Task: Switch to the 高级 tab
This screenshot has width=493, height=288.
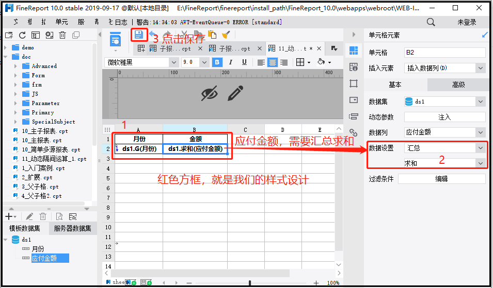Action: [458, 84]
